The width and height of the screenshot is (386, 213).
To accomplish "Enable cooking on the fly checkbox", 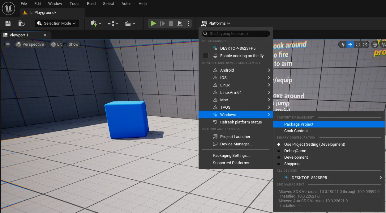I will pos(206,56).
